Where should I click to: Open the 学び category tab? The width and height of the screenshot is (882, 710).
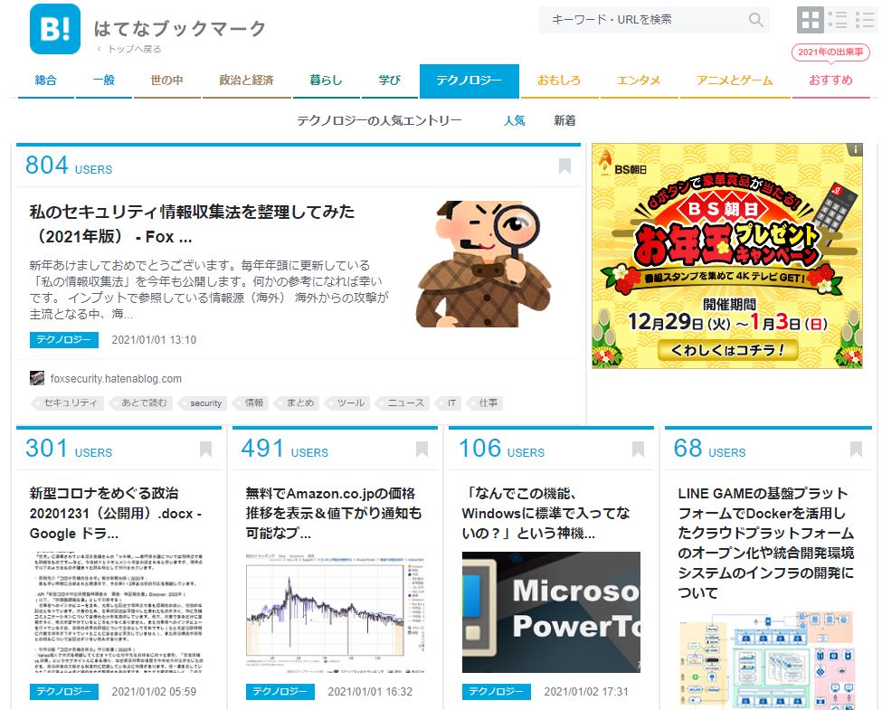pos(389,80)
